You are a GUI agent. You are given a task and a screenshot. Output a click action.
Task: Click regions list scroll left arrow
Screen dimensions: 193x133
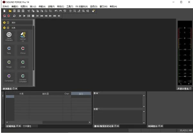[x=7, y=122]
